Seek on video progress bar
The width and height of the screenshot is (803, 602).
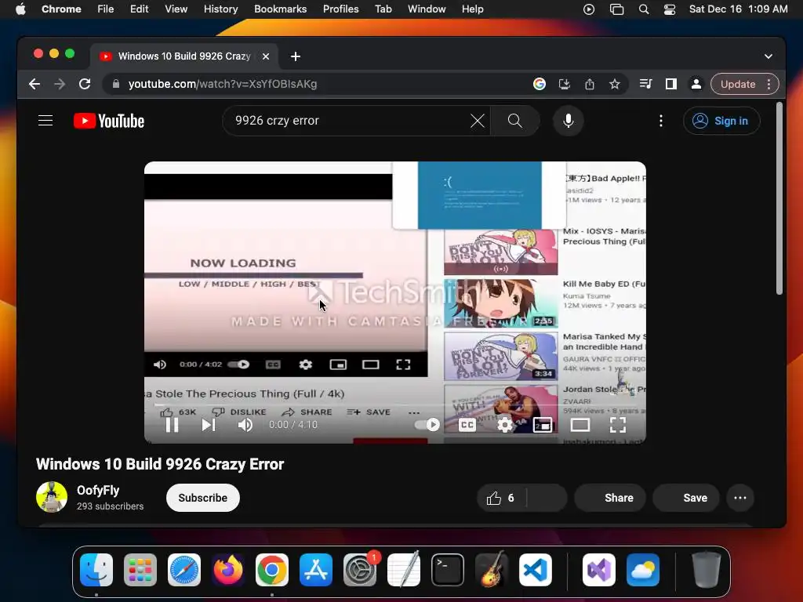pyautogui.click(x=395, y=405)
